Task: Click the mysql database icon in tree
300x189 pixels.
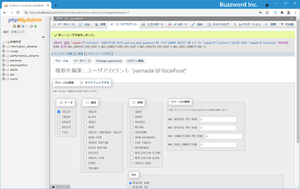Action: coord(8,51)
